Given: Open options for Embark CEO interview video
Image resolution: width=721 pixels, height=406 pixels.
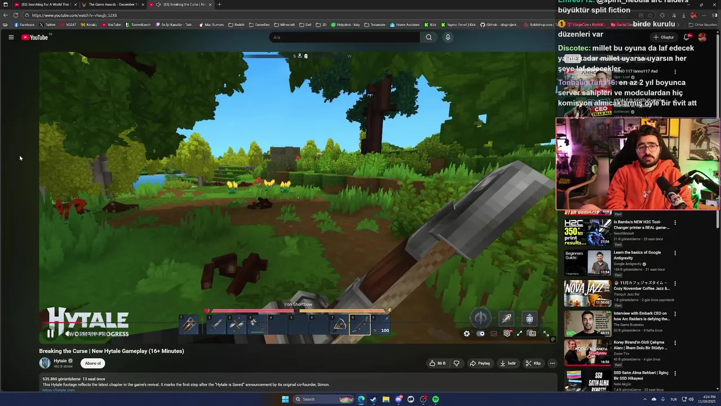Looking at the screenshot, I should tap(675, 314).
